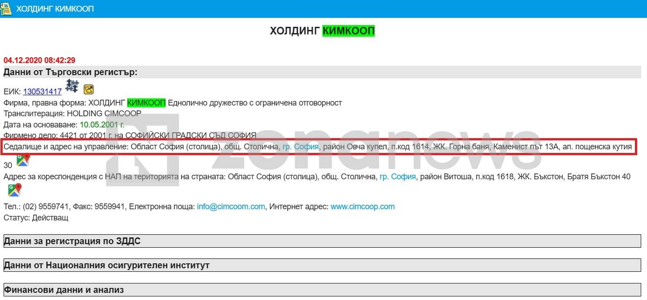This screenshot has height=300, width=647.
Task: Click the info@cimcoom.com email link
Action: tap(231, 207)
